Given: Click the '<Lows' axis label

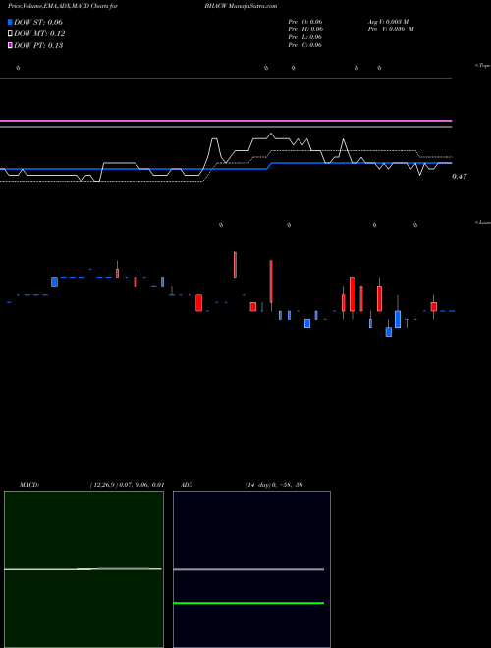Looking at the screenshot, I should [x=483, y=222].
